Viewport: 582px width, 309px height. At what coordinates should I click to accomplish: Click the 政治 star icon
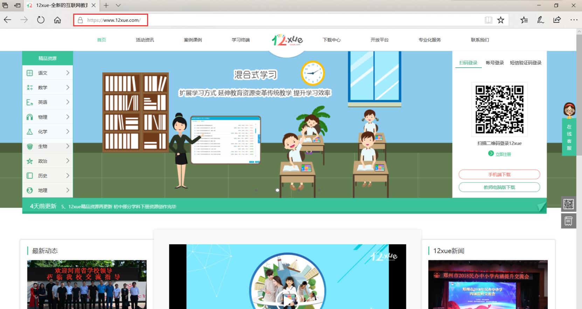click(30, 161)
